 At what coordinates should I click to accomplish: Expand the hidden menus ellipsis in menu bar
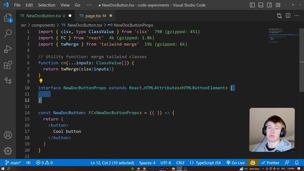click(x=89, y=5)
